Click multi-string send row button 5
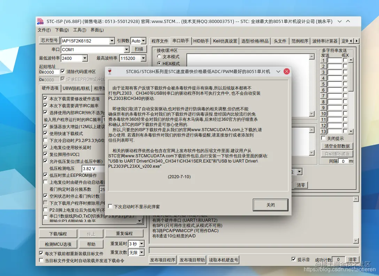This screenshot has width=379, height=276. click(323, 84)
